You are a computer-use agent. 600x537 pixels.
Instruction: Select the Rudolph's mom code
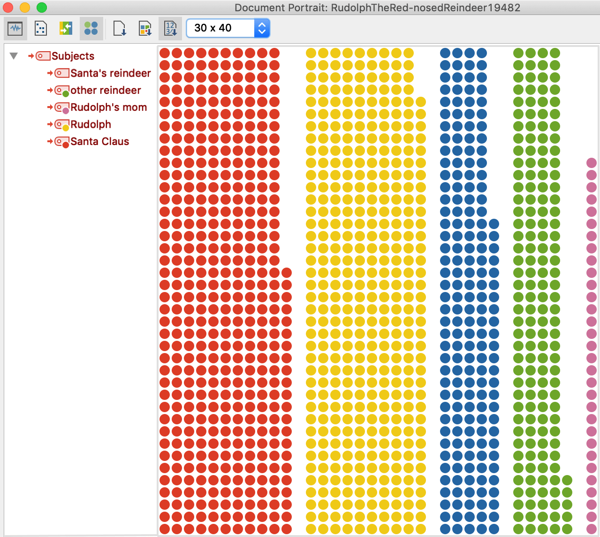(108, 107)
